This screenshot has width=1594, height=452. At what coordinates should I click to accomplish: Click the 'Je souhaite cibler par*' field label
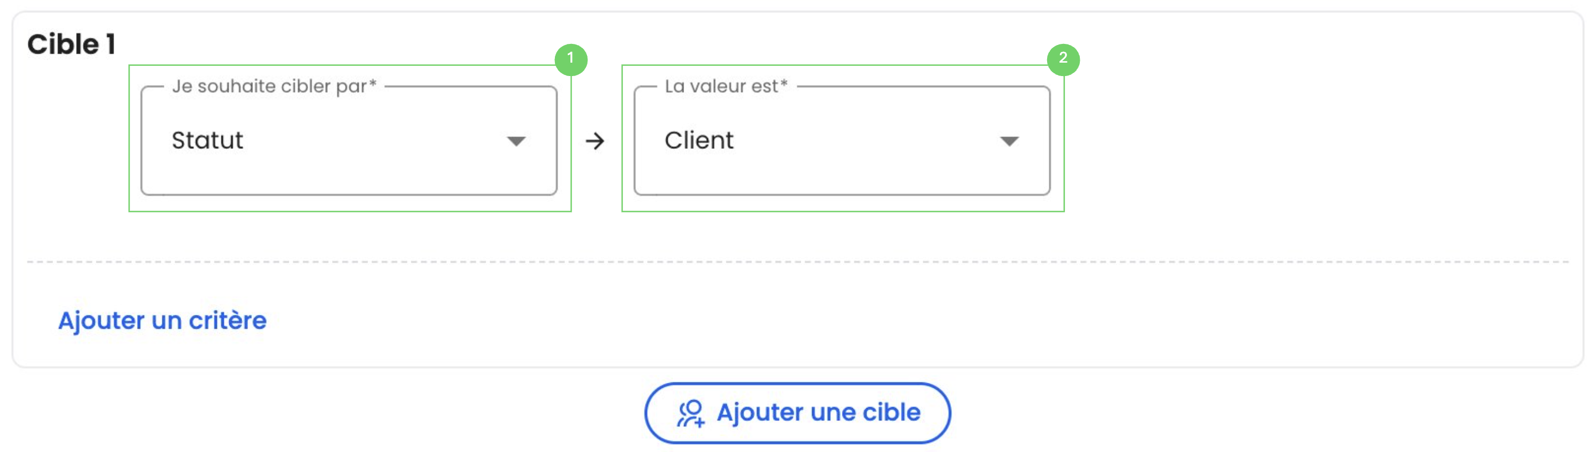(x=274, y=86)
